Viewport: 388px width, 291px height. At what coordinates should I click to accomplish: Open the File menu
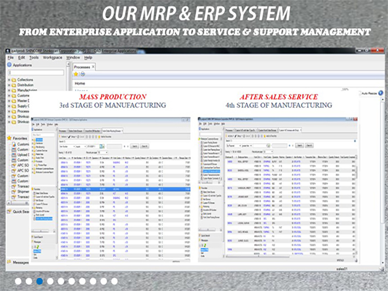tap(10, 57)
